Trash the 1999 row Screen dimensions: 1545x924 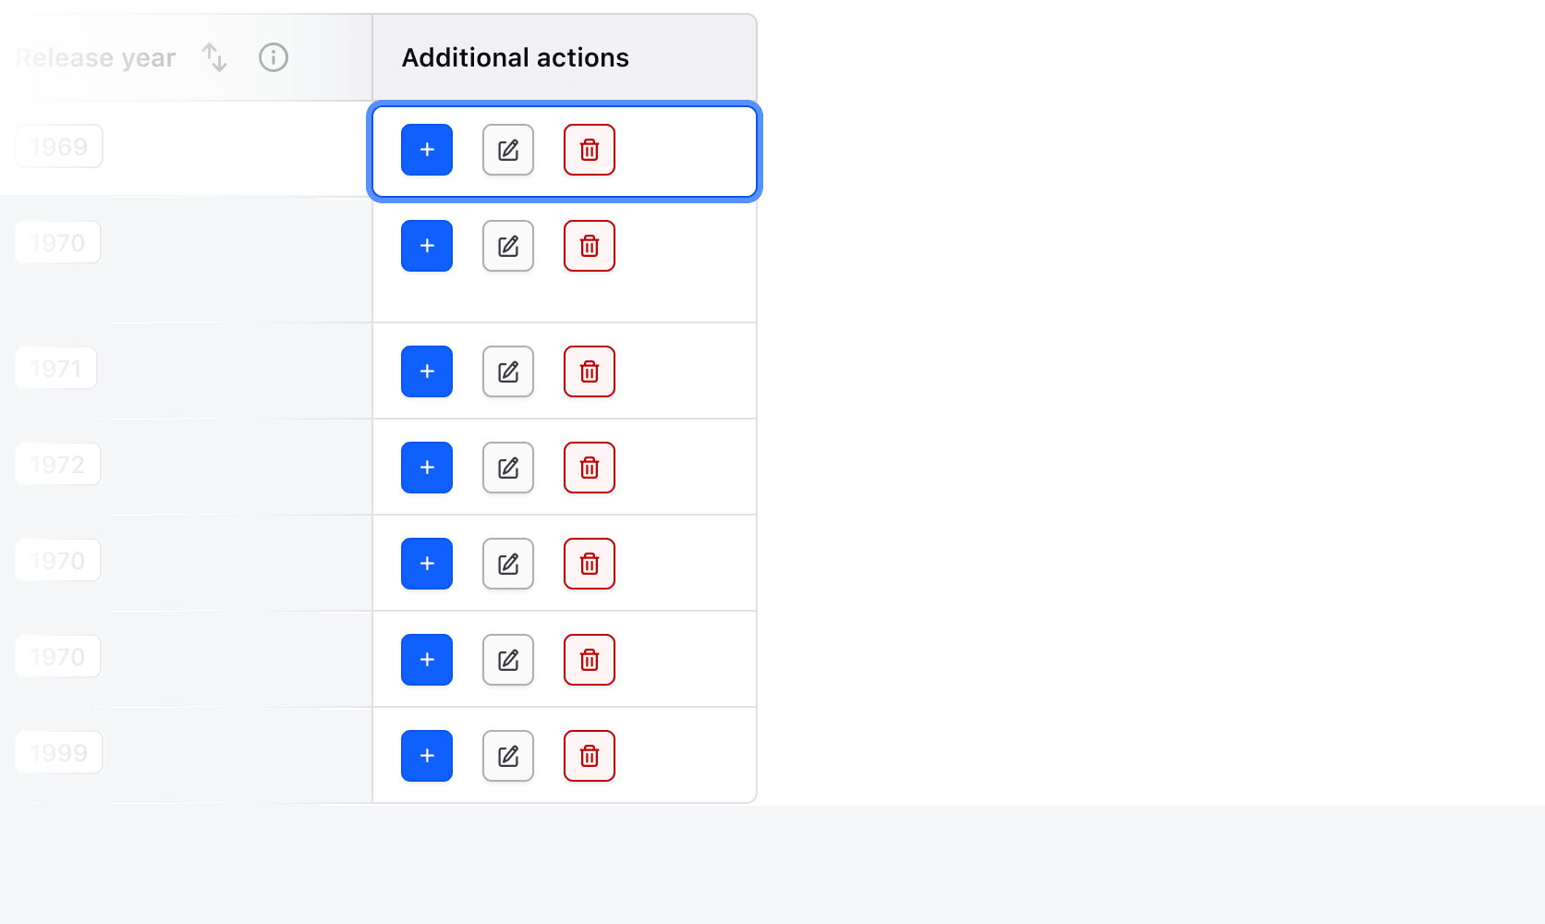click(x=590, y=756)
